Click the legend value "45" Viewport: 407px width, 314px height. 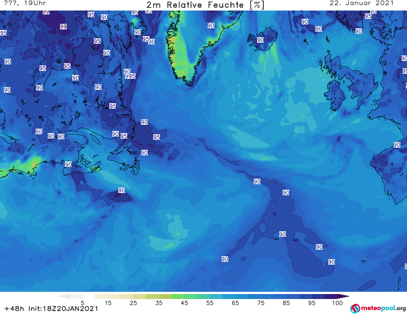click(x=184, y=303)
